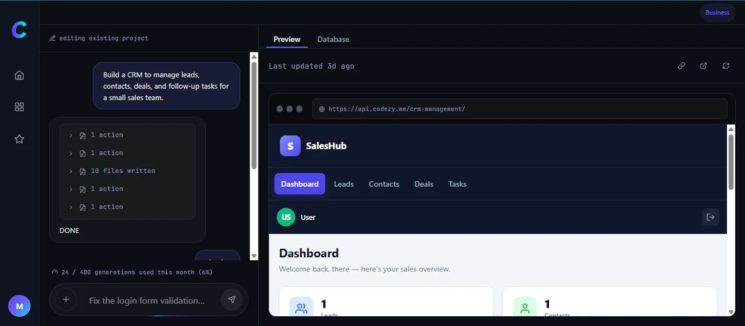
Task: Click the SalesHub S logo icon
Action: (290, 146)
